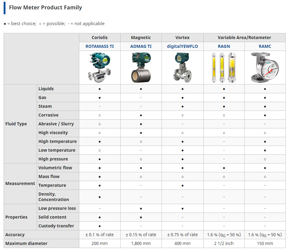Screen dimensions: 290x251
Task: Click the High pressure row label
Action: (53, 159)
